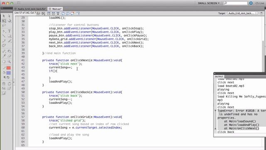Select the Subselection tool

(9, 16)
